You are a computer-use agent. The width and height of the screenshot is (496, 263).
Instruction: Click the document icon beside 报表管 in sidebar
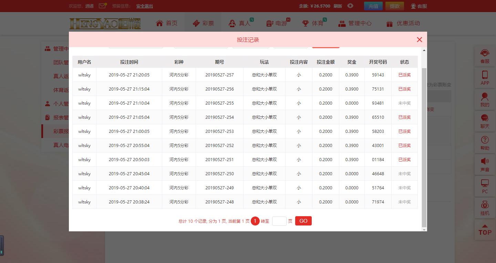[x=48, y=117]
